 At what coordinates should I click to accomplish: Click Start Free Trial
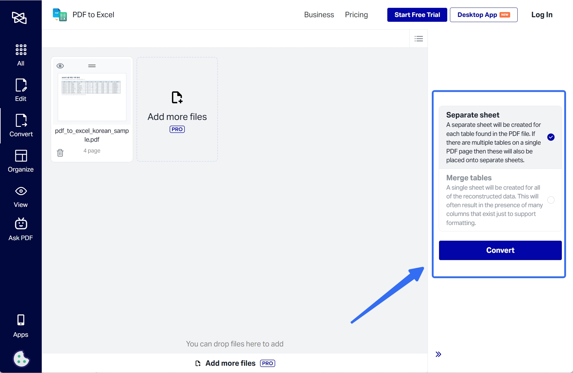click(x=417, y=15)
